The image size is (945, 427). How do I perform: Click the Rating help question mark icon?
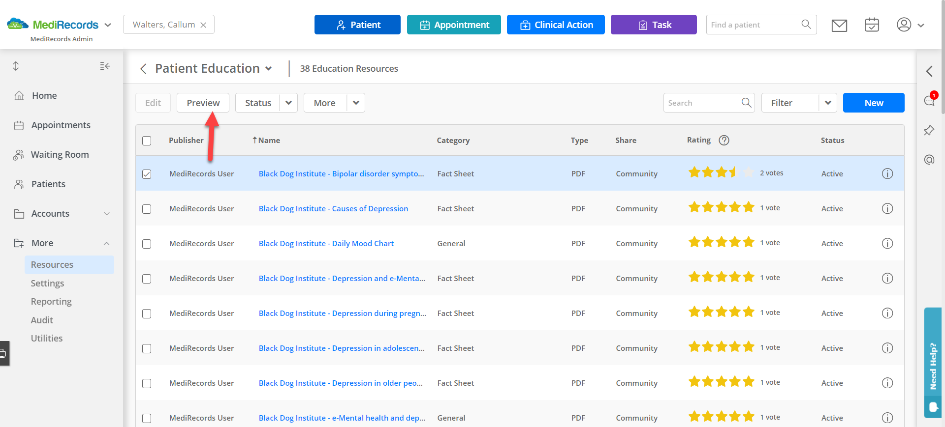(724, 140)
